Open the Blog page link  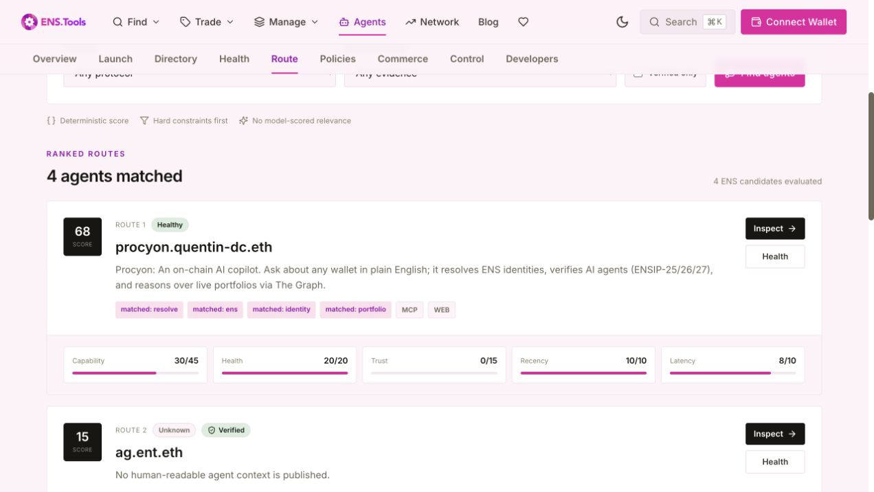tap(489, 22)
